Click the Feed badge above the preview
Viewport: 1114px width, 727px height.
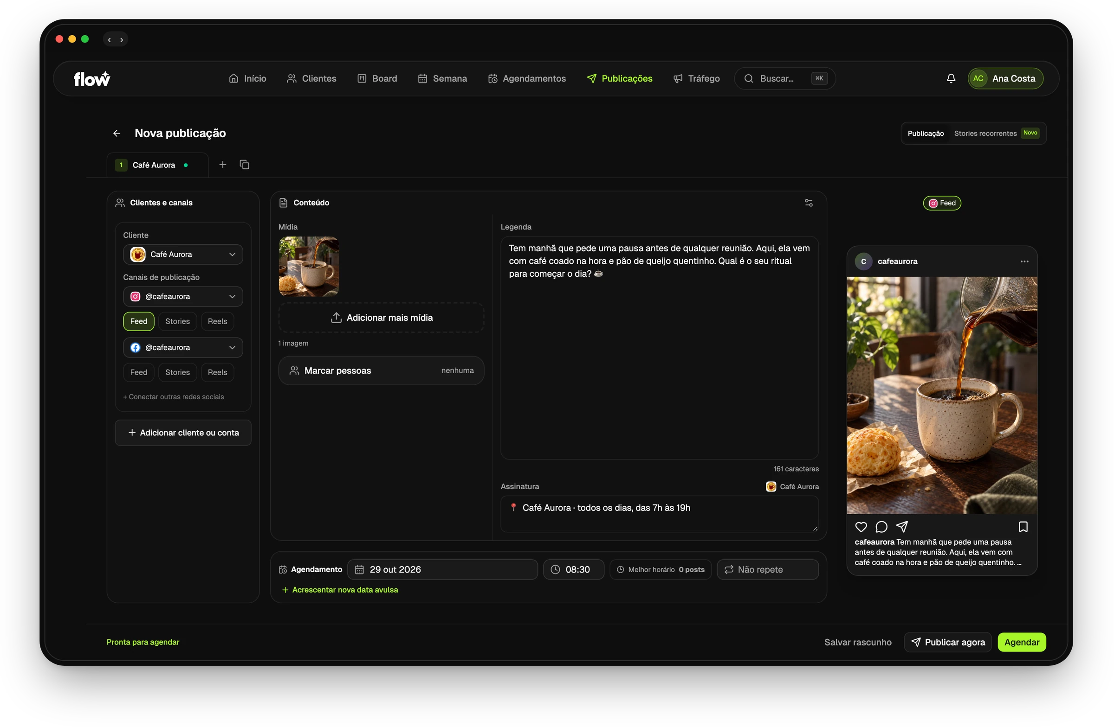[x=942, y=203]
